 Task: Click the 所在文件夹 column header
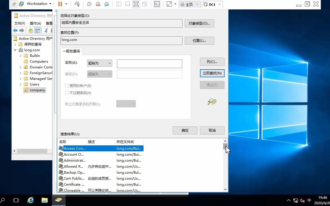coord(129,142)
